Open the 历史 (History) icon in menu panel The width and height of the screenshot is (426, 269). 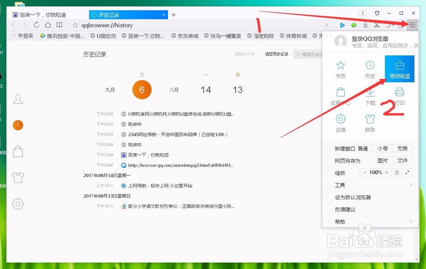point(369,69)
